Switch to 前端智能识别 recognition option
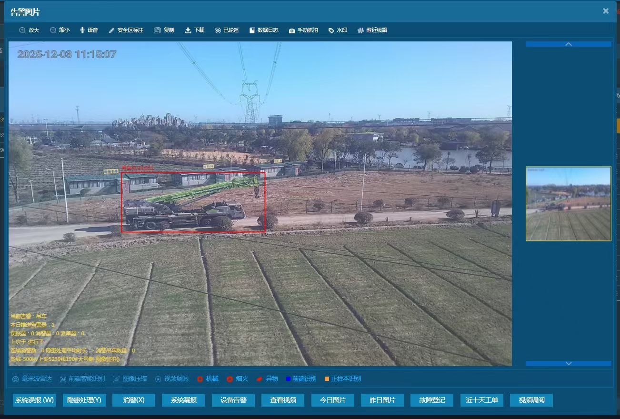This screenshot has width=620, height=419. [63, 379]
